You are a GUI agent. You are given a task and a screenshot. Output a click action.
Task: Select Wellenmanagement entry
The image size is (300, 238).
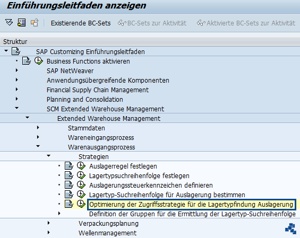coord(108,233)
